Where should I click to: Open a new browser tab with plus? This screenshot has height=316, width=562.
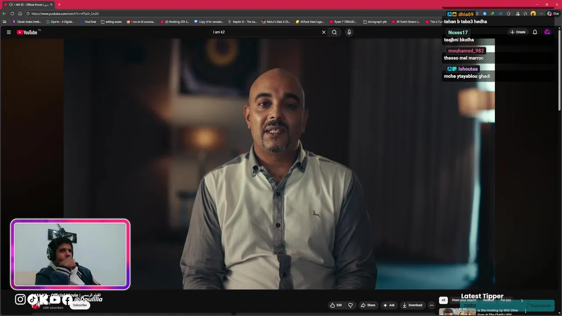(59, 4)
